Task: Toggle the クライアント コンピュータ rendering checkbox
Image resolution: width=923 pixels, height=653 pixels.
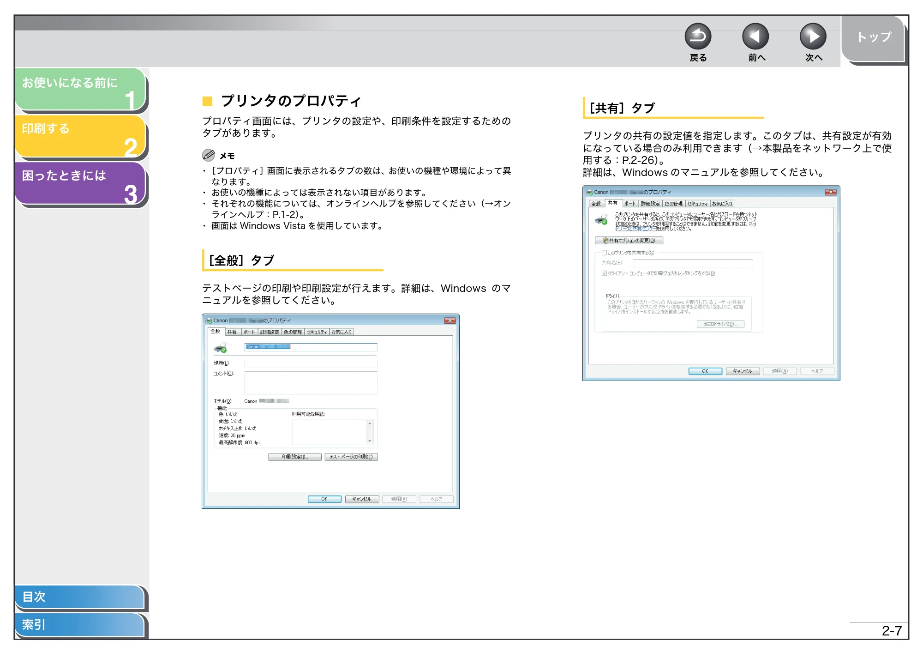Action: 604,273
